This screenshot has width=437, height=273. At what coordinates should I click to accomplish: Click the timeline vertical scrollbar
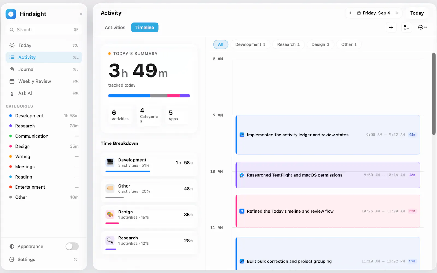(x=433, y=94)
